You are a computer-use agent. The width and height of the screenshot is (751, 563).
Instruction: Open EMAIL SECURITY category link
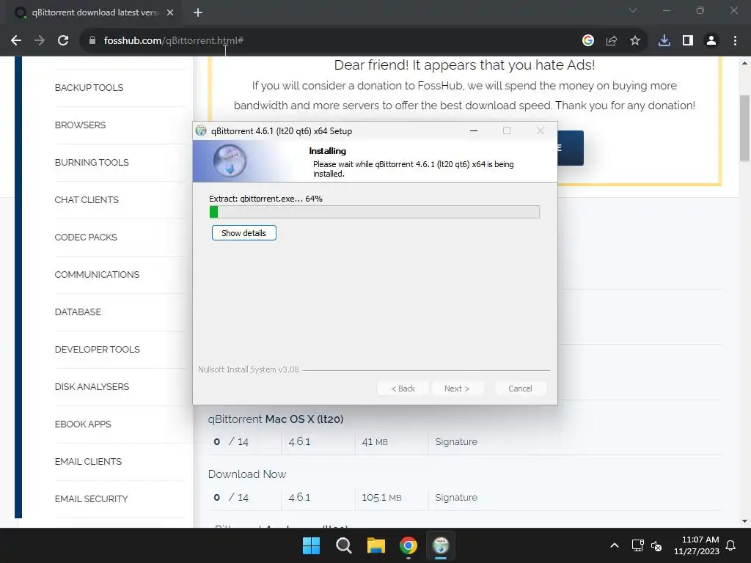point(91,498)
